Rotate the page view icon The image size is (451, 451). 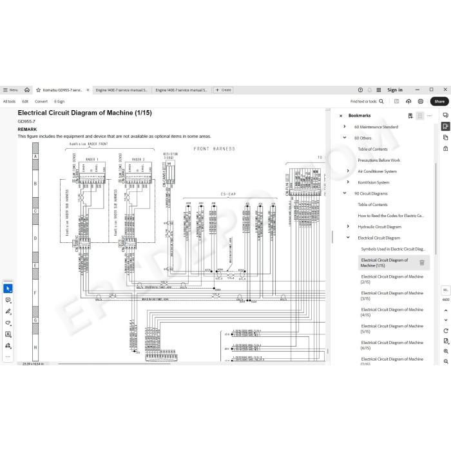coord(446,331)
